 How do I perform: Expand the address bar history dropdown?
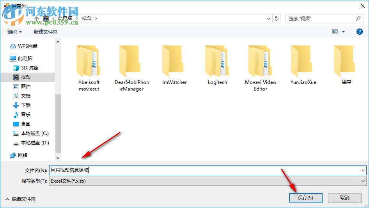(268, 19)
